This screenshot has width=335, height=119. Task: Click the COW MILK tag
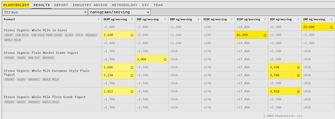tap(22, 35)
